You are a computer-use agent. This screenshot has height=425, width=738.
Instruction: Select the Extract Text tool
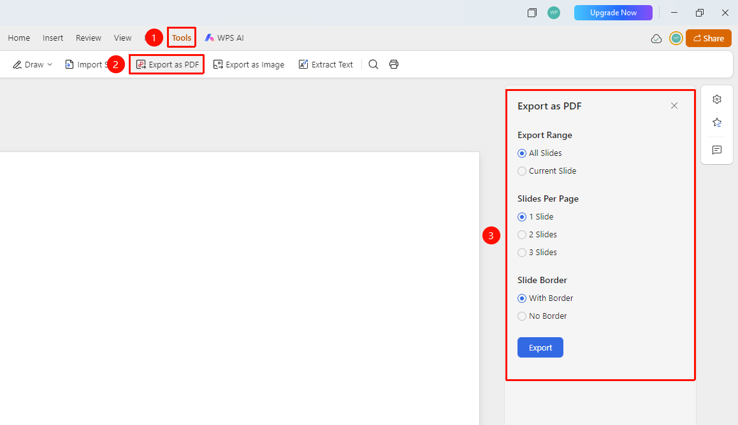(326, 65)
